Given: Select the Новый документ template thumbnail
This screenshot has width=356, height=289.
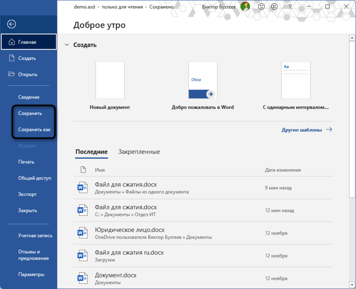Looking at the screenshot, I should pyautogui.click(x=110, y=80).
